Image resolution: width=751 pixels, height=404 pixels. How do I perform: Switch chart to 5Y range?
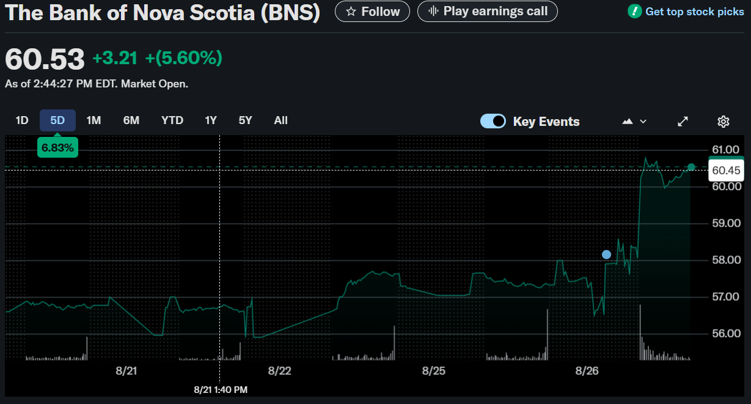point(245,120)
